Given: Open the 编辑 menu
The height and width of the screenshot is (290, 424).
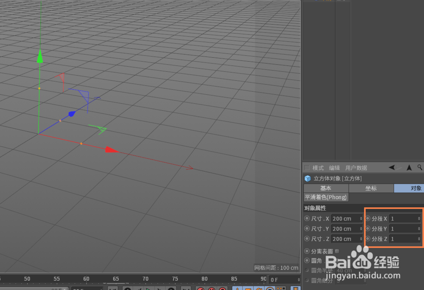Looking at the screenshot, I should click(x=334, y=168).
